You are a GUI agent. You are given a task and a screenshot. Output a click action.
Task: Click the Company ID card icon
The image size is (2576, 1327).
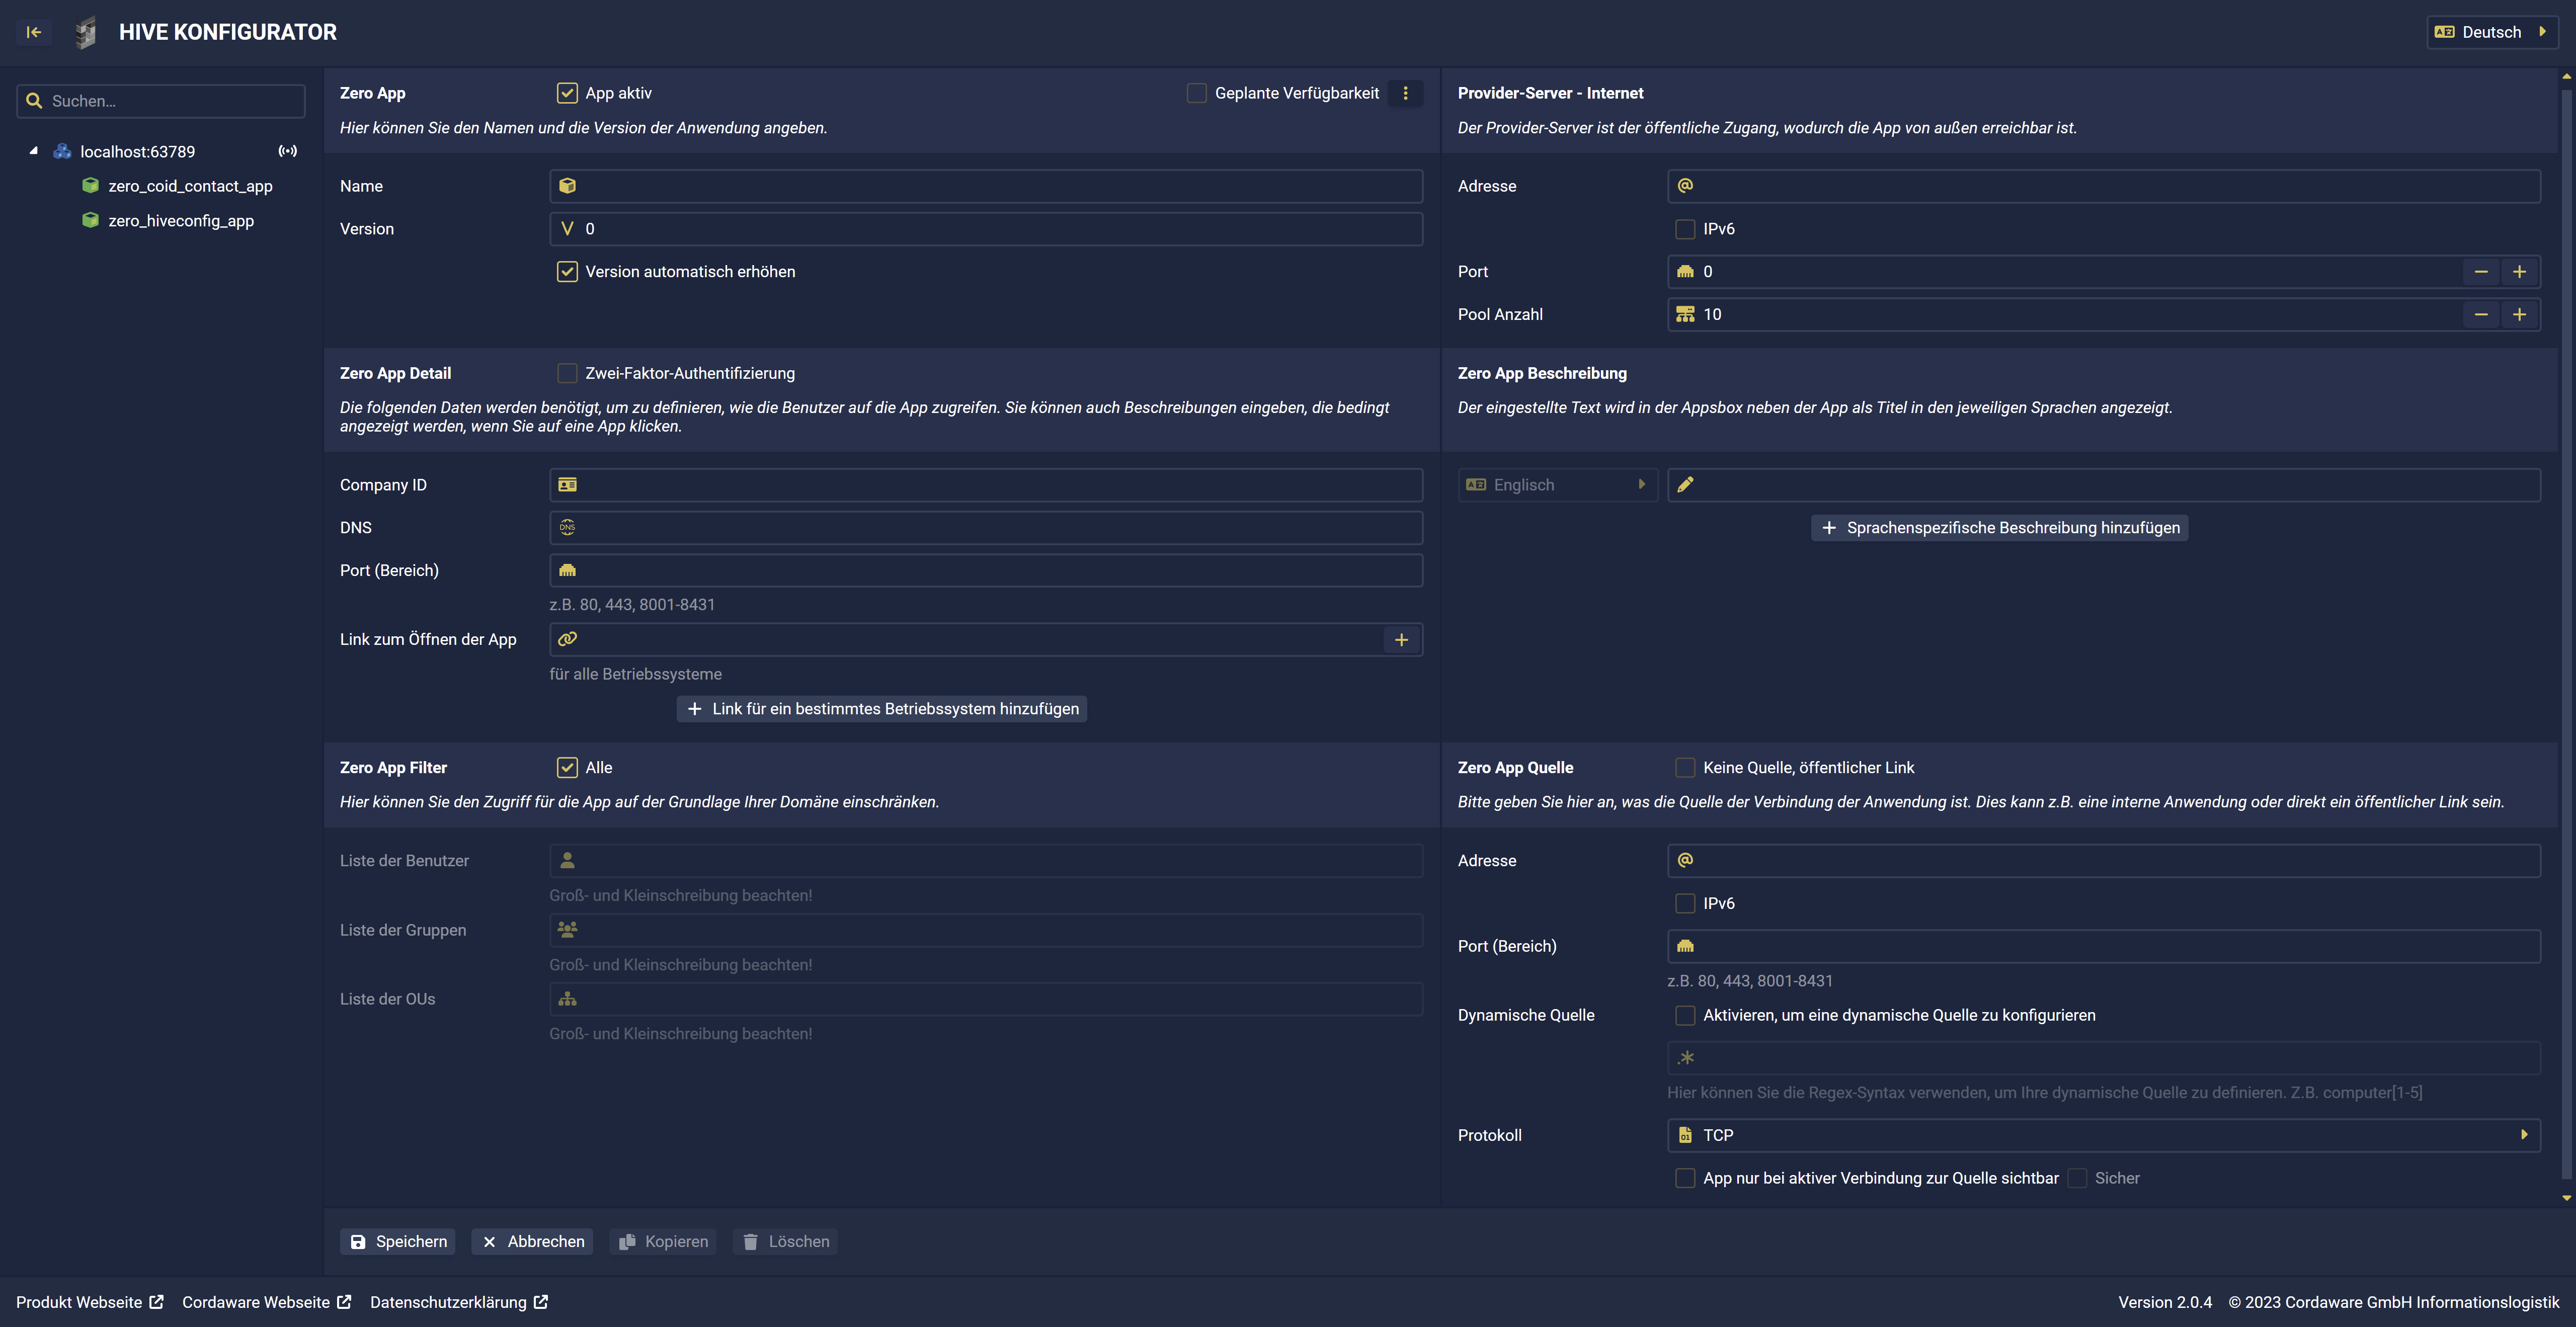point(567,485)
